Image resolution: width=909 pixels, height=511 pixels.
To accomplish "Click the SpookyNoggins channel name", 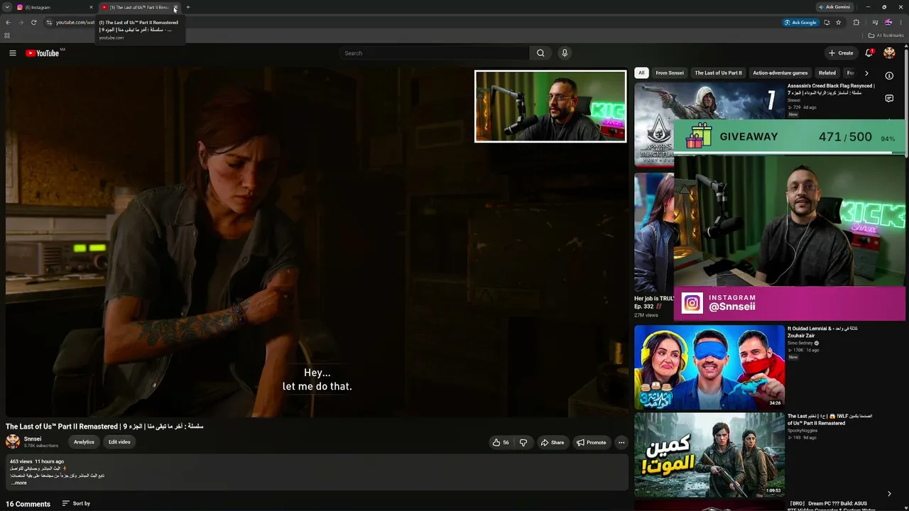I will pos(802,431).
